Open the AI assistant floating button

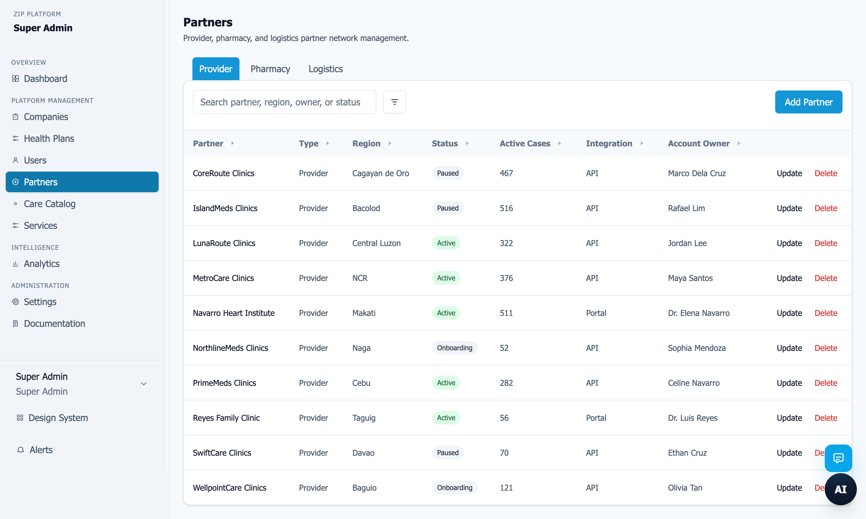(x=841, y=489)
